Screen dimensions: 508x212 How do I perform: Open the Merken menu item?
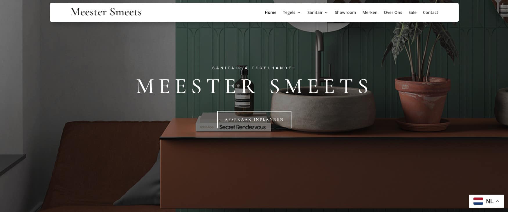point(370,12)
